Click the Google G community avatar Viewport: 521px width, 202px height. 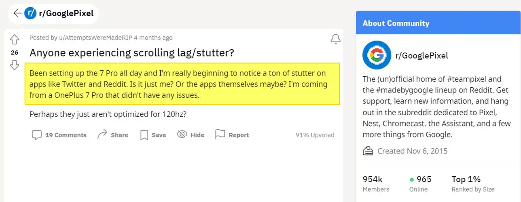[377, 55]
